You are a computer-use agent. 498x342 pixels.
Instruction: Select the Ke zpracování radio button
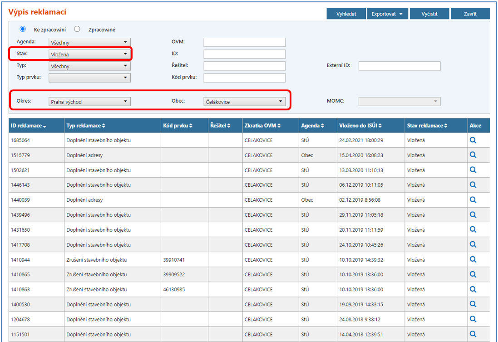click(x=23, y=29)
